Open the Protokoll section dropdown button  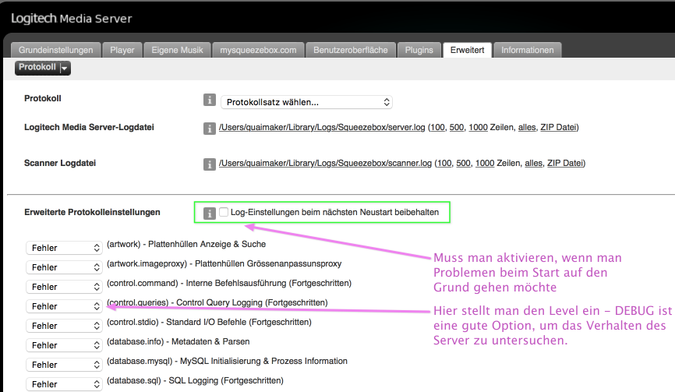tap(43, 68)
